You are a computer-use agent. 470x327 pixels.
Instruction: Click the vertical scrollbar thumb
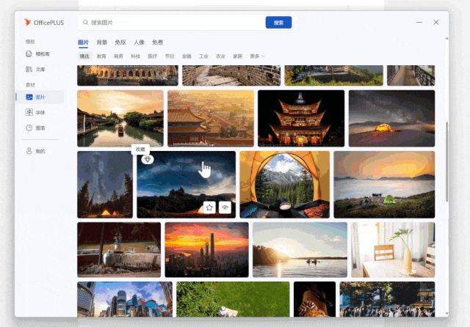446,154
